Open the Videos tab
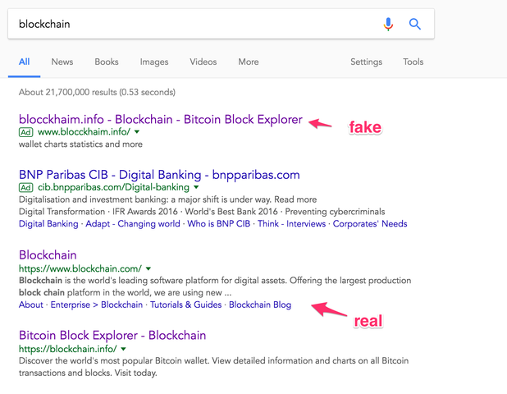Image resolution: width=507 pixels, height=394 pixels. click(203, 62)
